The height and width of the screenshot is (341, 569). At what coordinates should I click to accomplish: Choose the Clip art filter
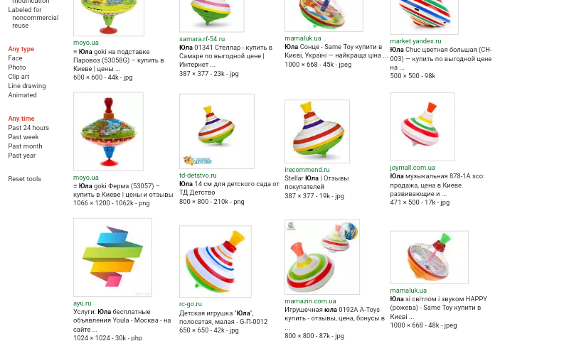[19, 77]
